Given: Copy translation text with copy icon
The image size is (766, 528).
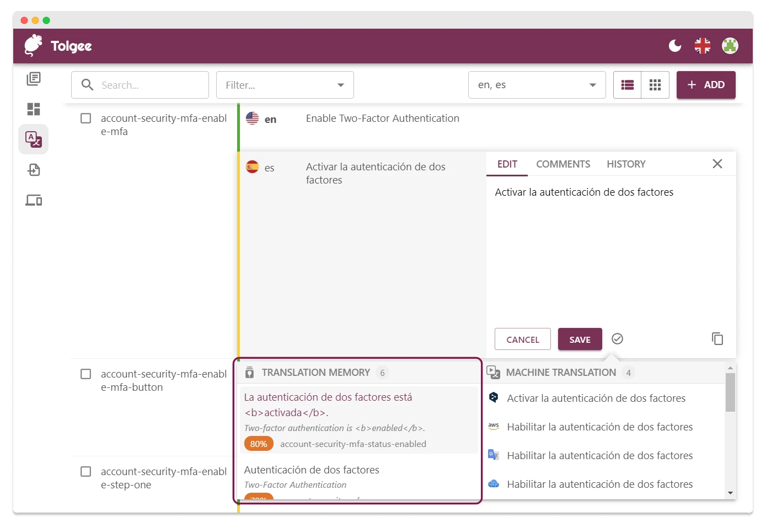Looking at the screenshot, I should coord(717,338).
